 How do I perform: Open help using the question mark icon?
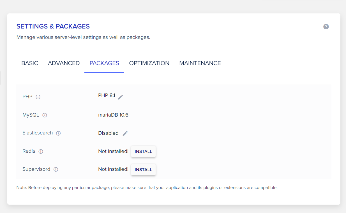(326, 27)
